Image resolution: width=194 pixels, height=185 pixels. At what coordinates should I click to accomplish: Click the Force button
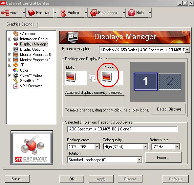coord(163,158)
